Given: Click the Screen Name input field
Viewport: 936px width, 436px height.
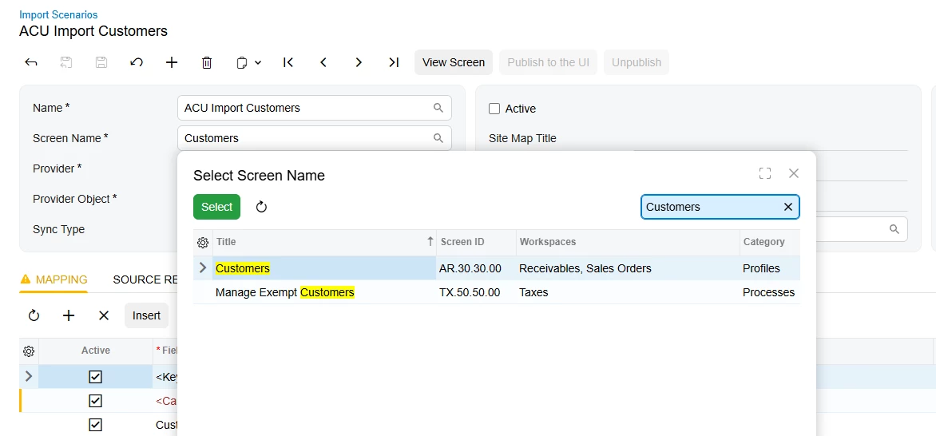Looking at the screenshot, I should click(315, 138).
